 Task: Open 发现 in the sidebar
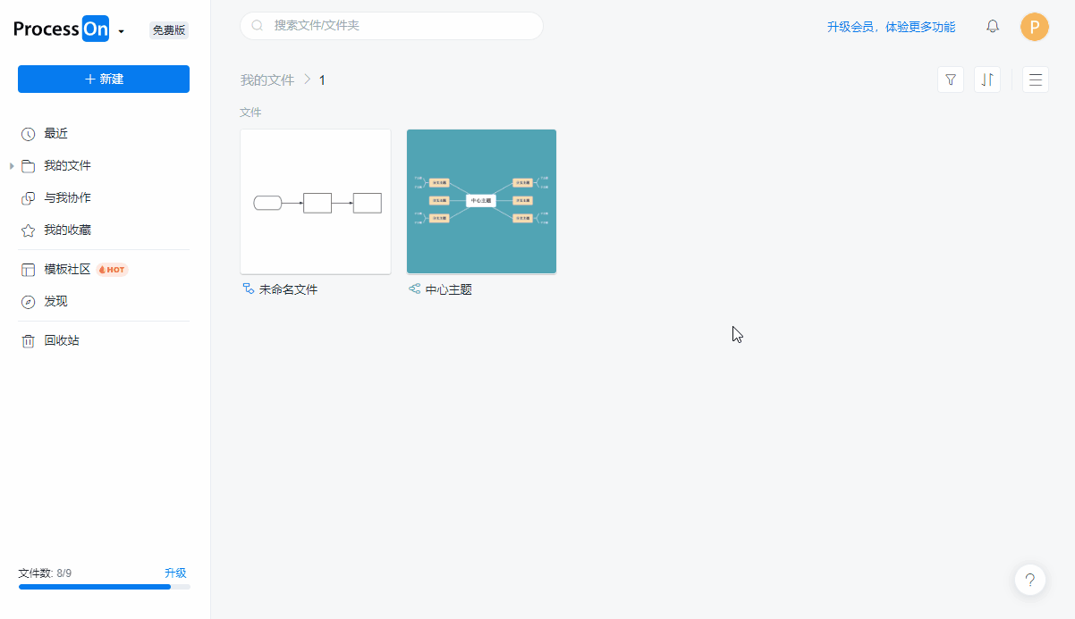tap(55, 302)
